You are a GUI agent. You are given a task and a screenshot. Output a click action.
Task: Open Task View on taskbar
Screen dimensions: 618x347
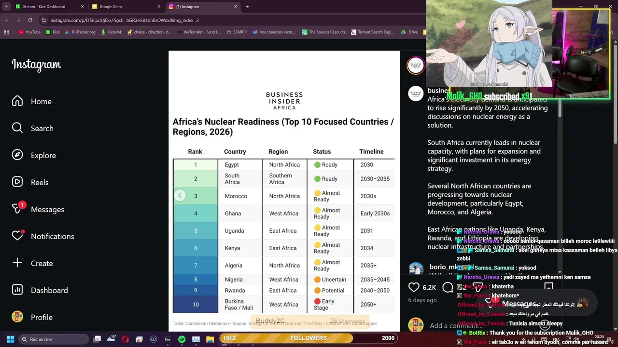click(x=97, y=339)
